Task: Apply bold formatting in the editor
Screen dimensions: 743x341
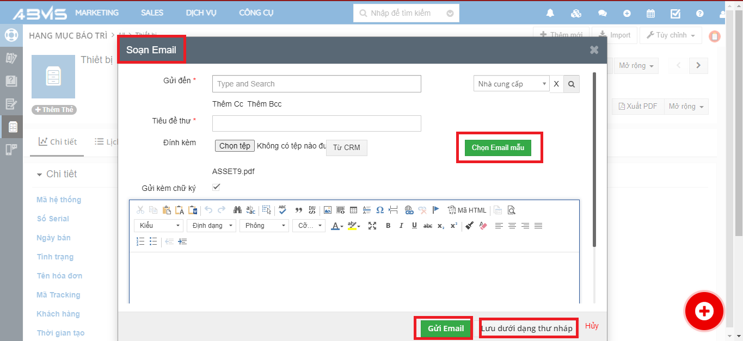Action: coord(388,226)
